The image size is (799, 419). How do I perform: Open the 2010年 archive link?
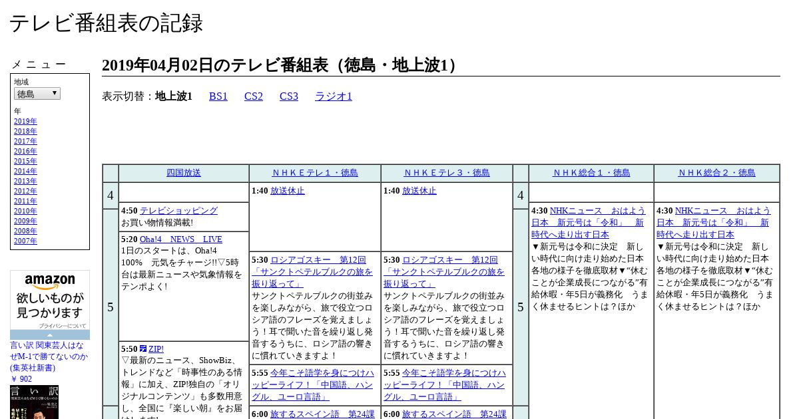pos(25,211)
